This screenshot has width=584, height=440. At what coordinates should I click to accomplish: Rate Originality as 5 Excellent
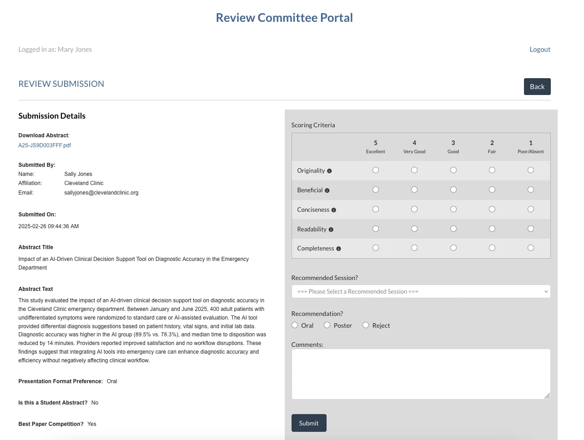click(375, 170)
